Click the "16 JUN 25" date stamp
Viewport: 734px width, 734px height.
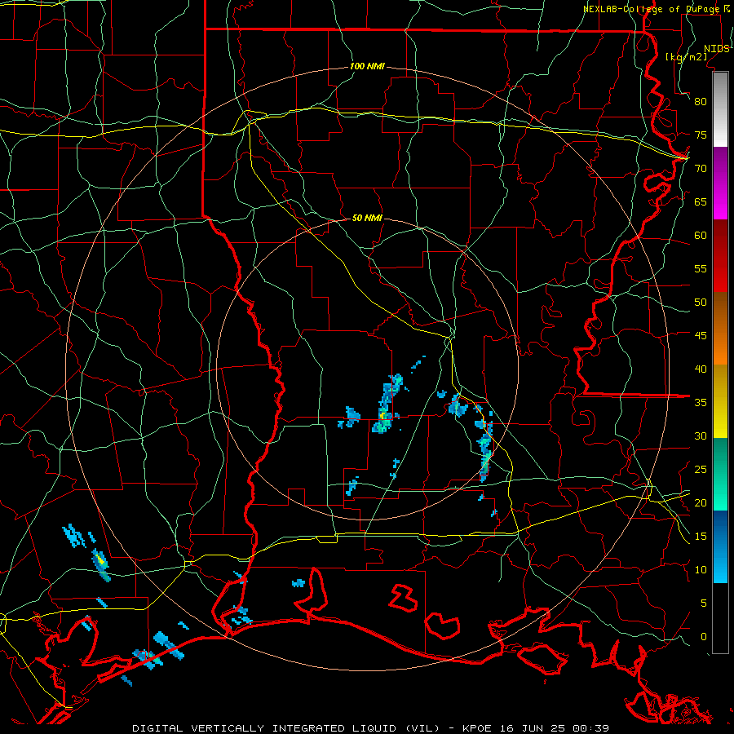[533, 728]
